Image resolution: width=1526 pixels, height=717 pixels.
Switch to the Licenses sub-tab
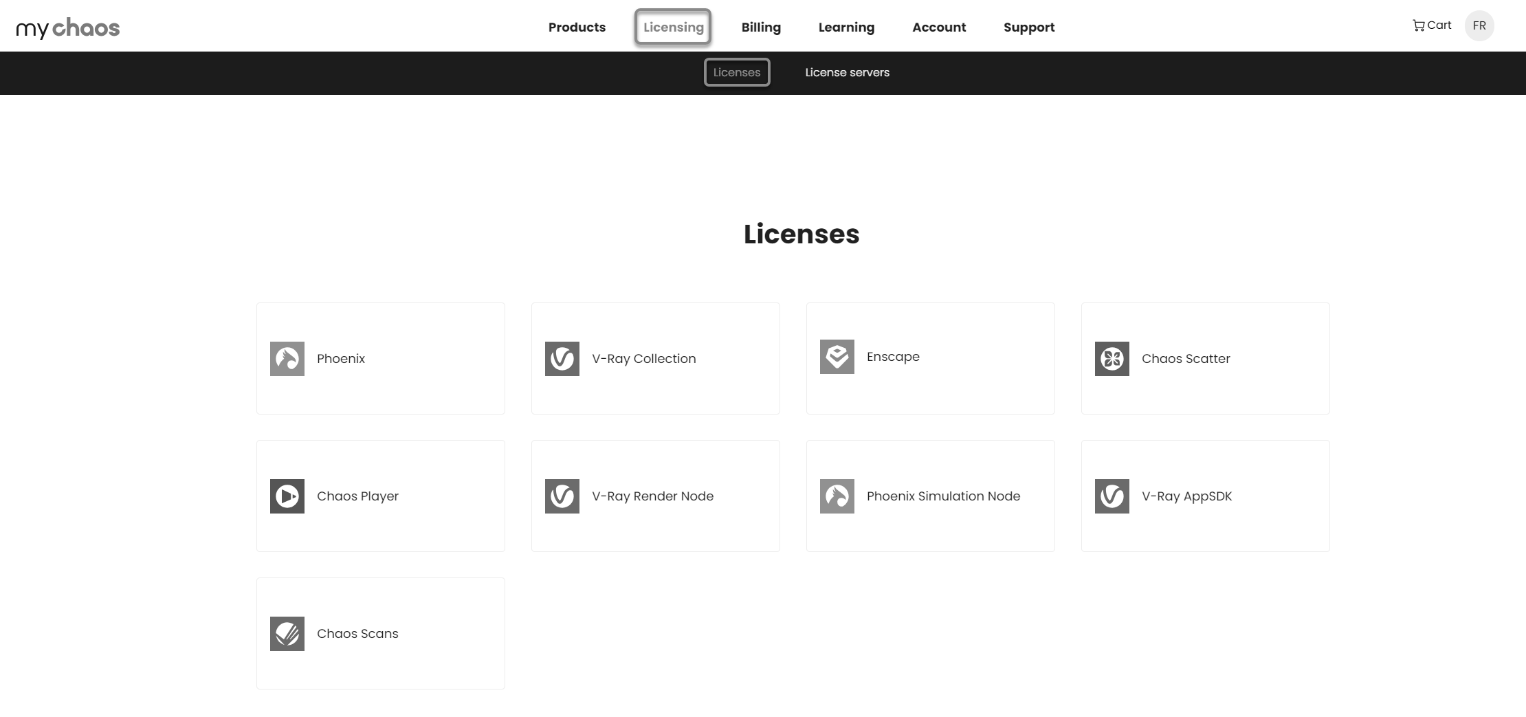point(737,72)
